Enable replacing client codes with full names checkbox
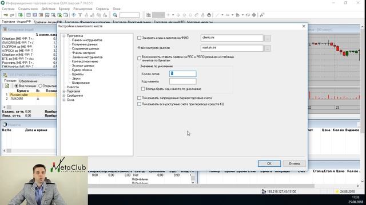 point(140,38)
